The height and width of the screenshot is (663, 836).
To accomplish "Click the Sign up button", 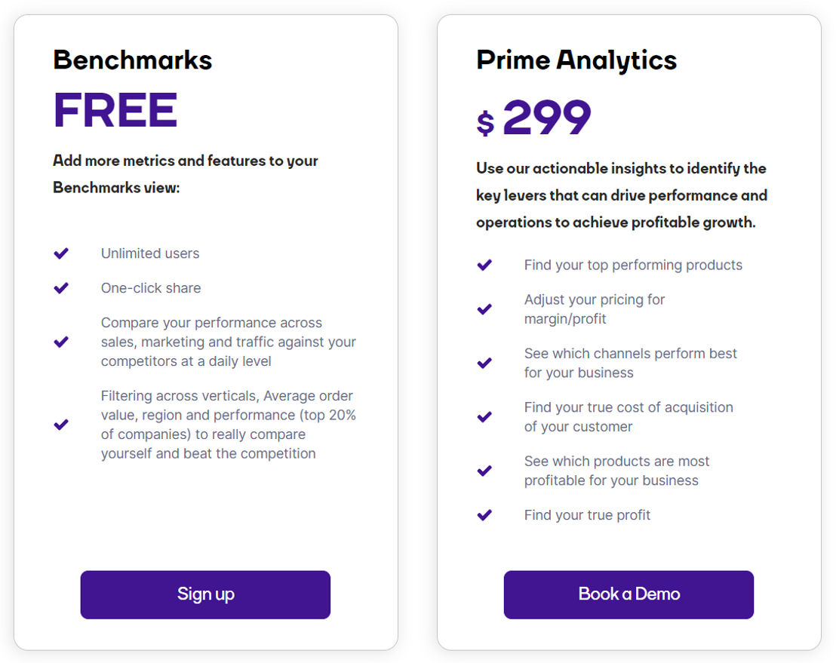I will tap(205, 594).
